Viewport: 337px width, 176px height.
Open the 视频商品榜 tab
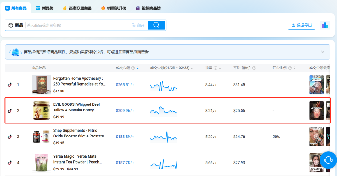[148, 8]
